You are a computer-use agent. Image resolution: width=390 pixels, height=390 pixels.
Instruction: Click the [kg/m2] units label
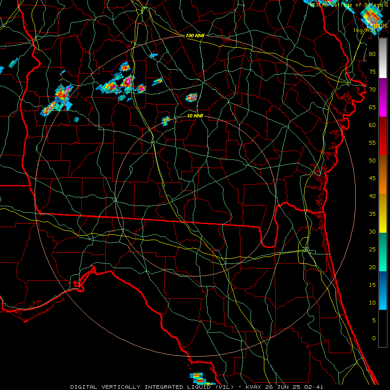(364, 30)
